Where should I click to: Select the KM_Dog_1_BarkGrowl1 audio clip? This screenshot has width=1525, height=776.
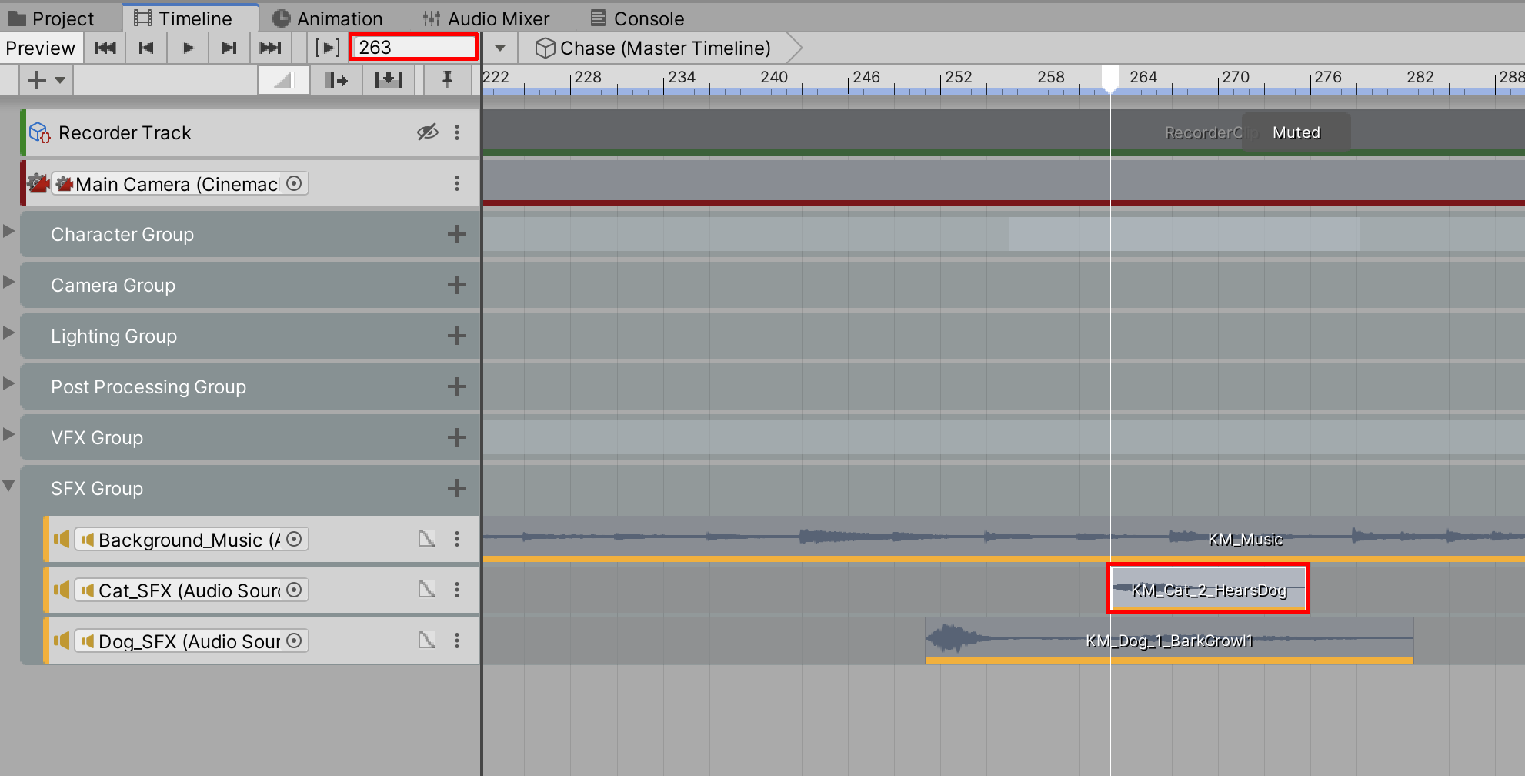coord(1170,641)
